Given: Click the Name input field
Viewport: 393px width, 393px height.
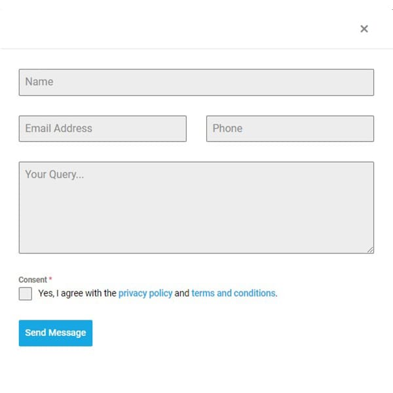Looking at the screenshot, I should point(196,83).
